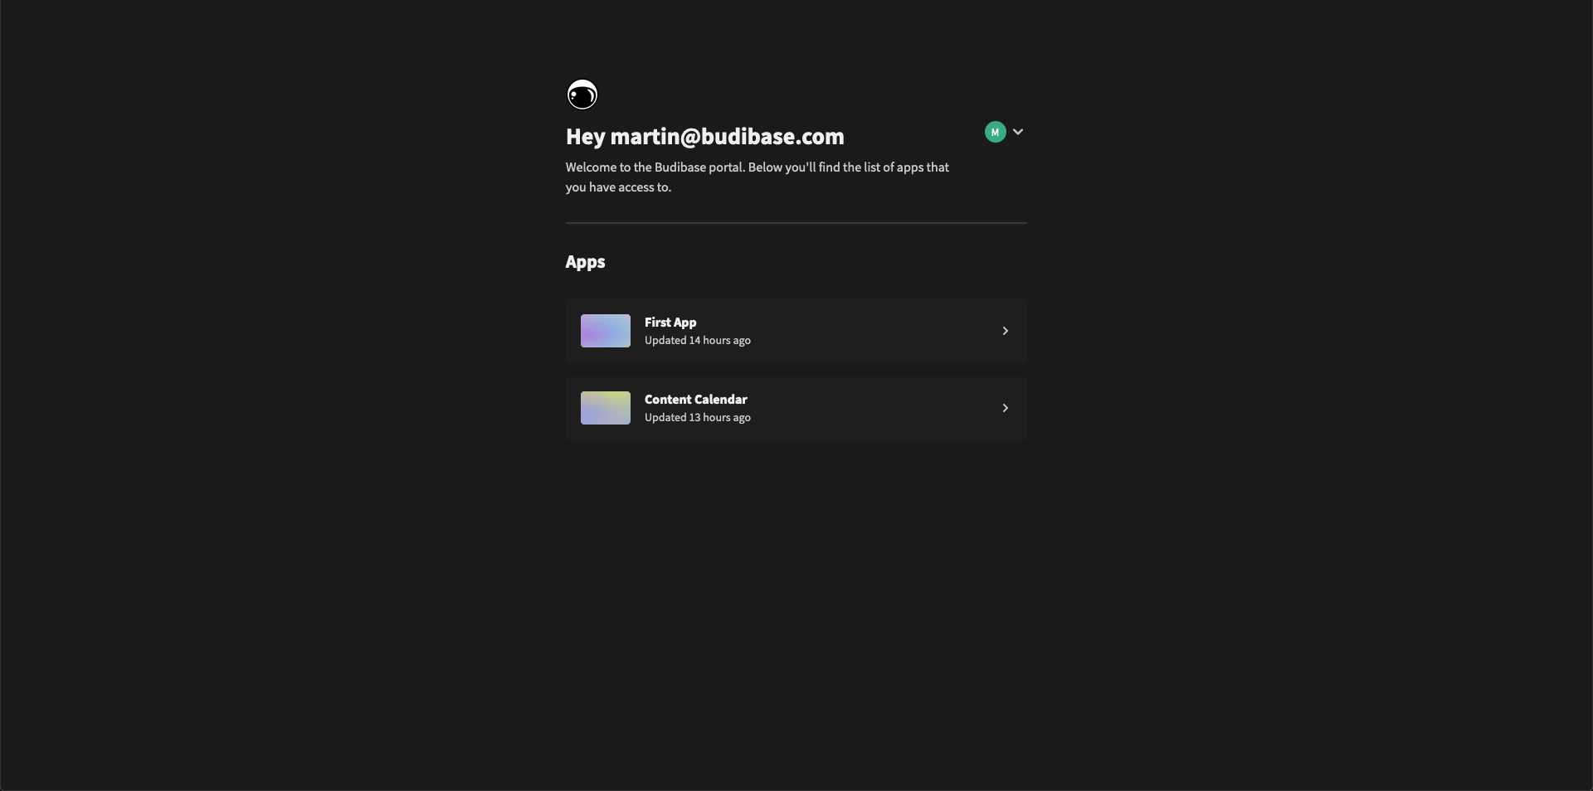Click the Budibase logo icon
Screen dimensions: 1593x791
[x=582, y=95]
